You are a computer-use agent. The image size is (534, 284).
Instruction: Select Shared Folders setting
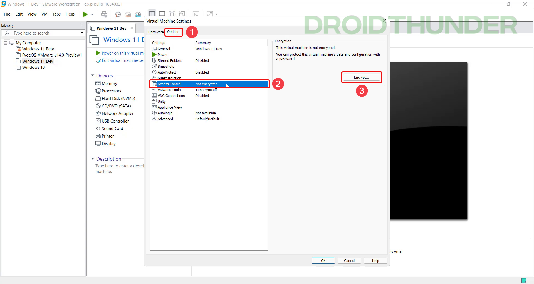pyautogui.click(x=170, y=61)
